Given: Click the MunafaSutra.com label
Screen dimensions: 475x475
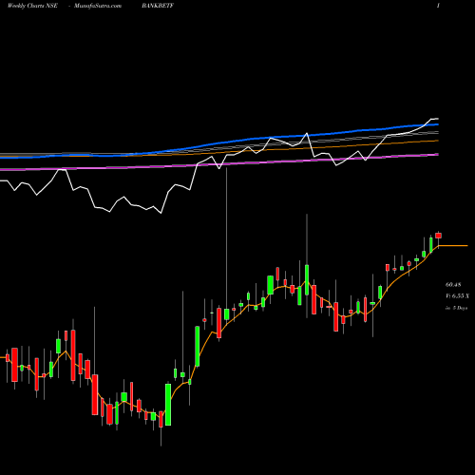Looking at the screenshot, I should coord(98,6).
